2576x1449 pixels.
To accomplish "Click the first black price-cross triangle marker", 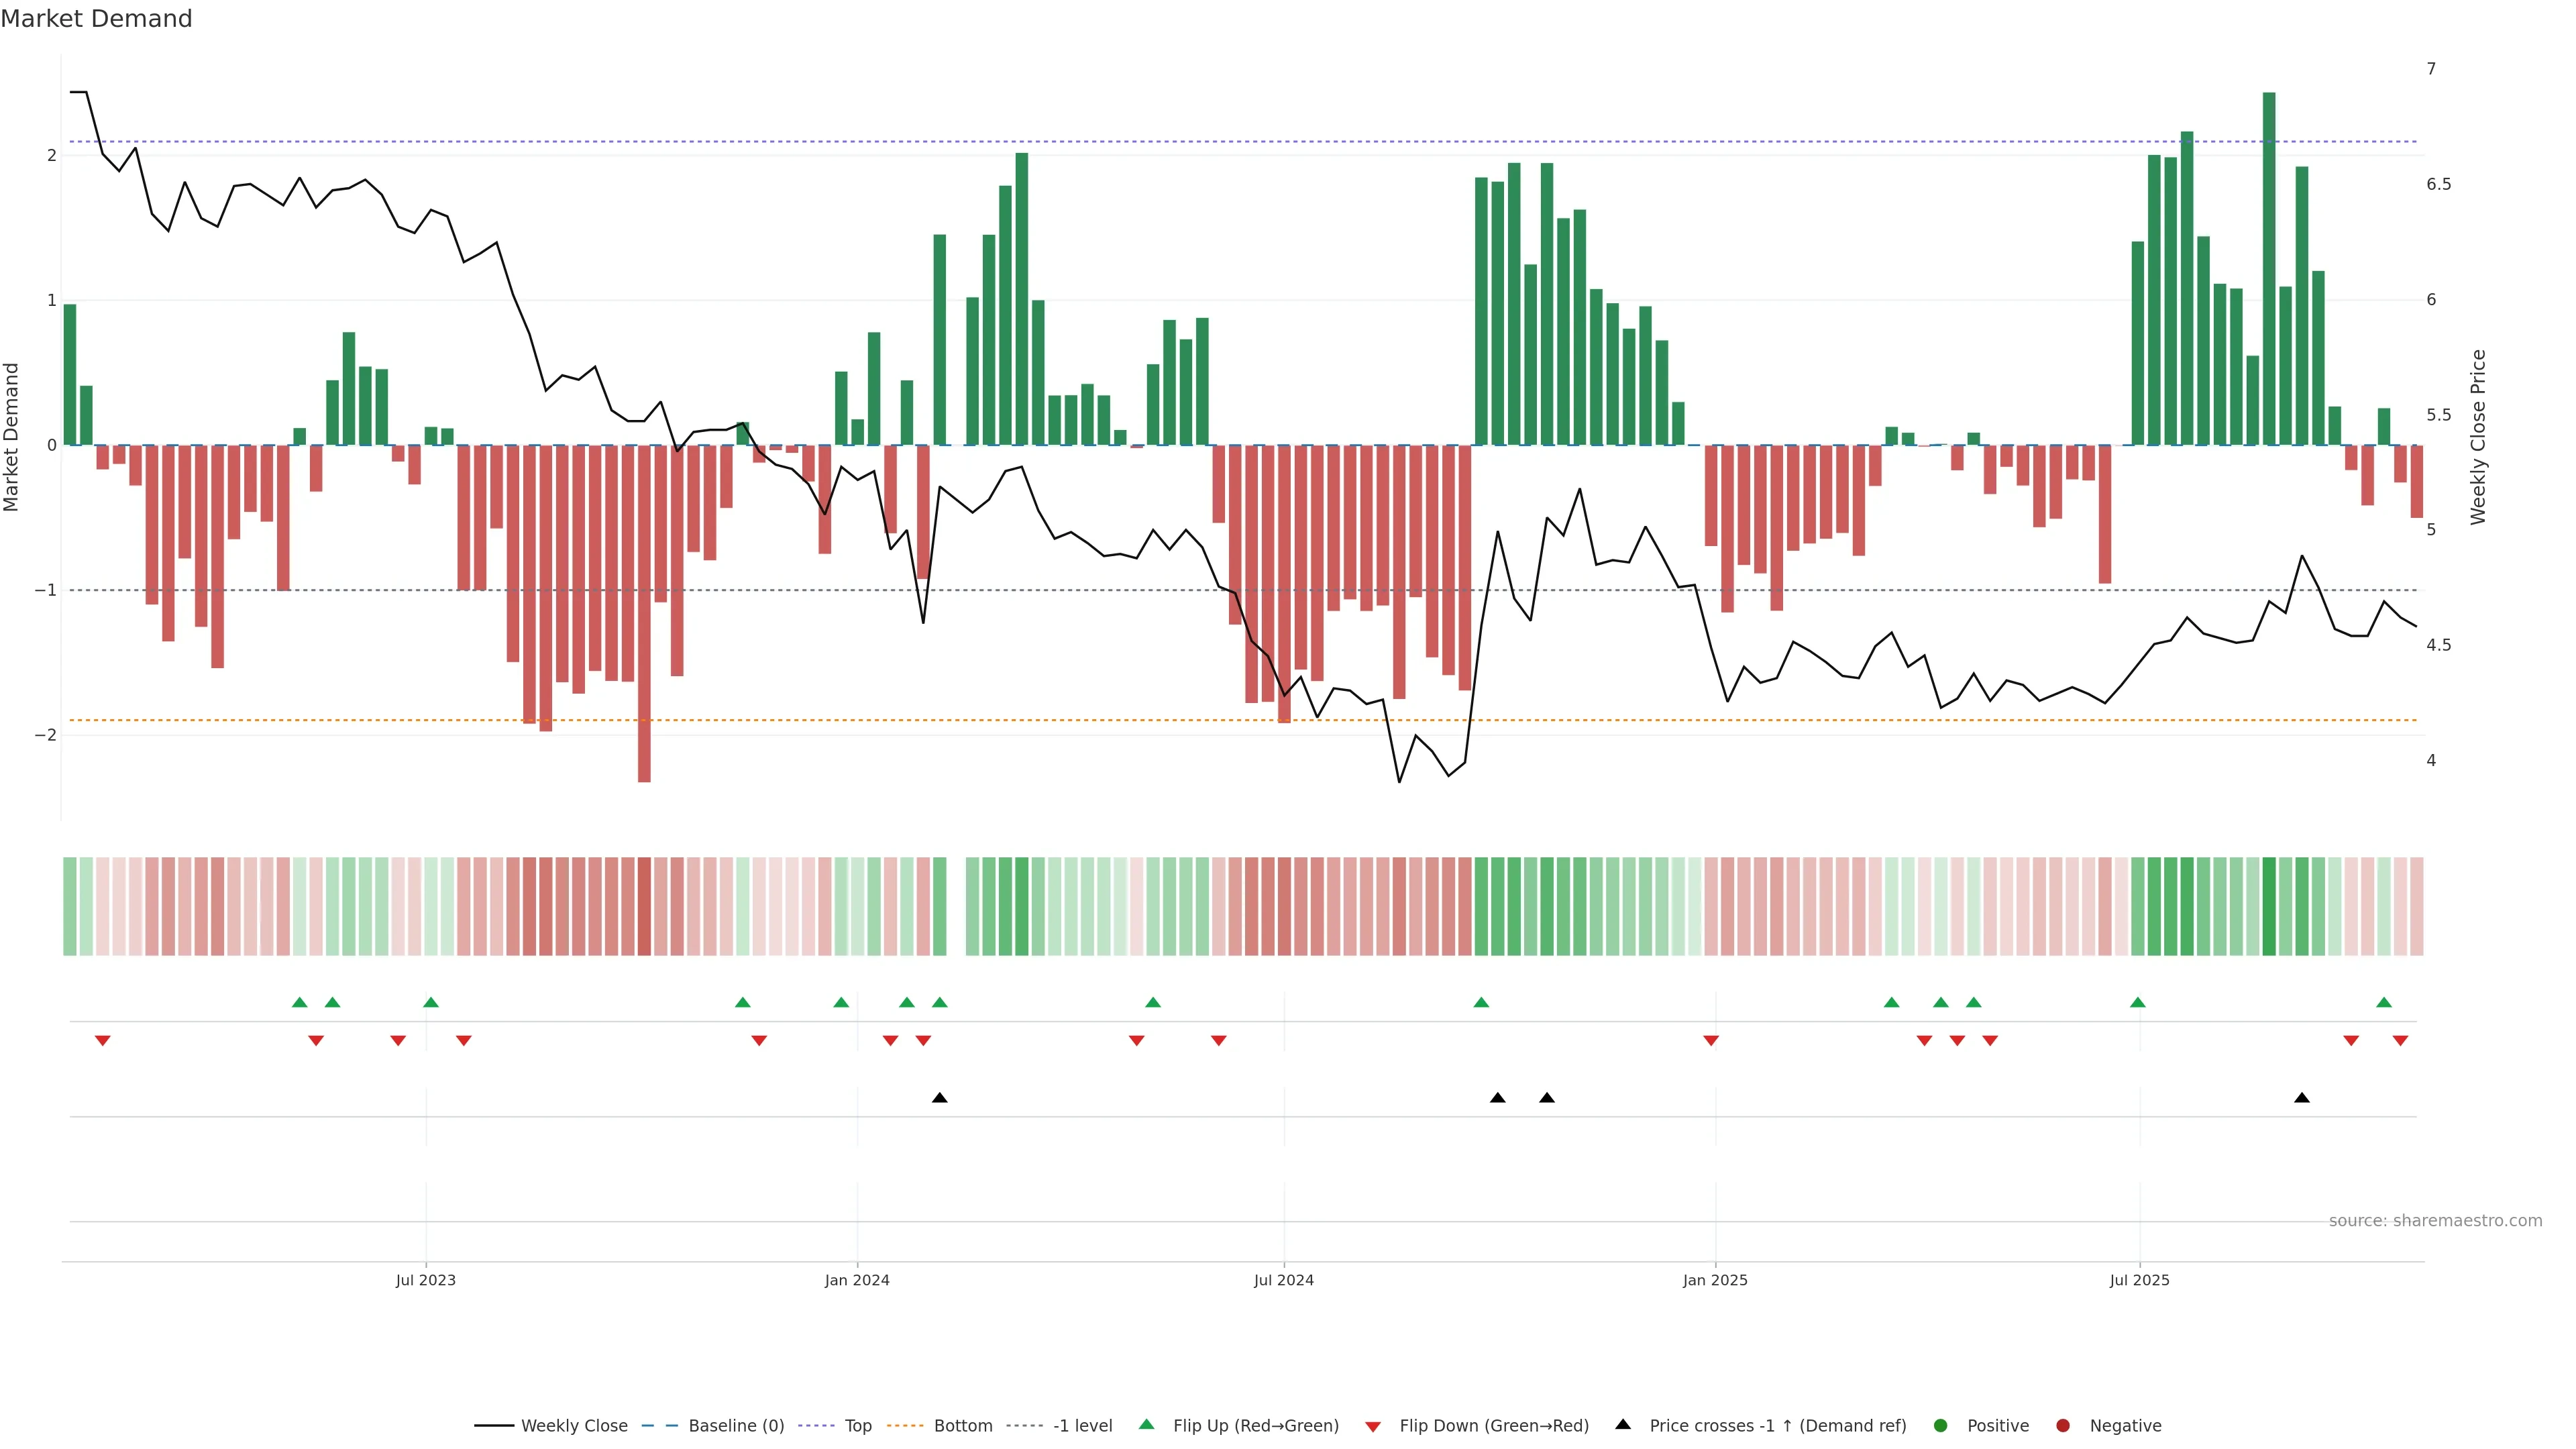I will 939,1098.
